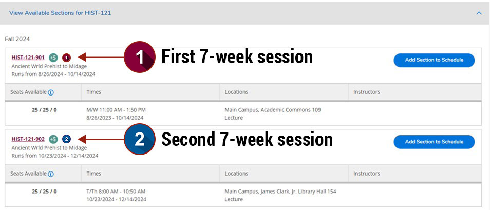The image size is (490, 210).
Task: Click the Fall 2024 term label
Action: pyautogui.click(x=18, y=39)
